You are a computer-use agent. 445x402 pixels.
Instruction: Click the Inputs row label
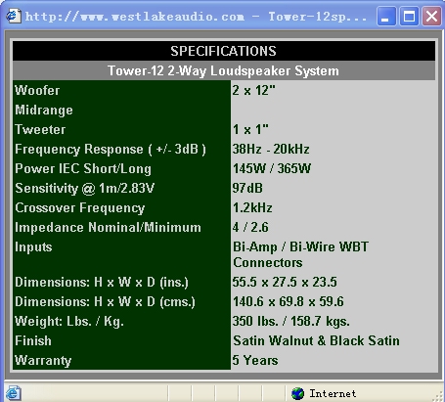click(33, 247)
